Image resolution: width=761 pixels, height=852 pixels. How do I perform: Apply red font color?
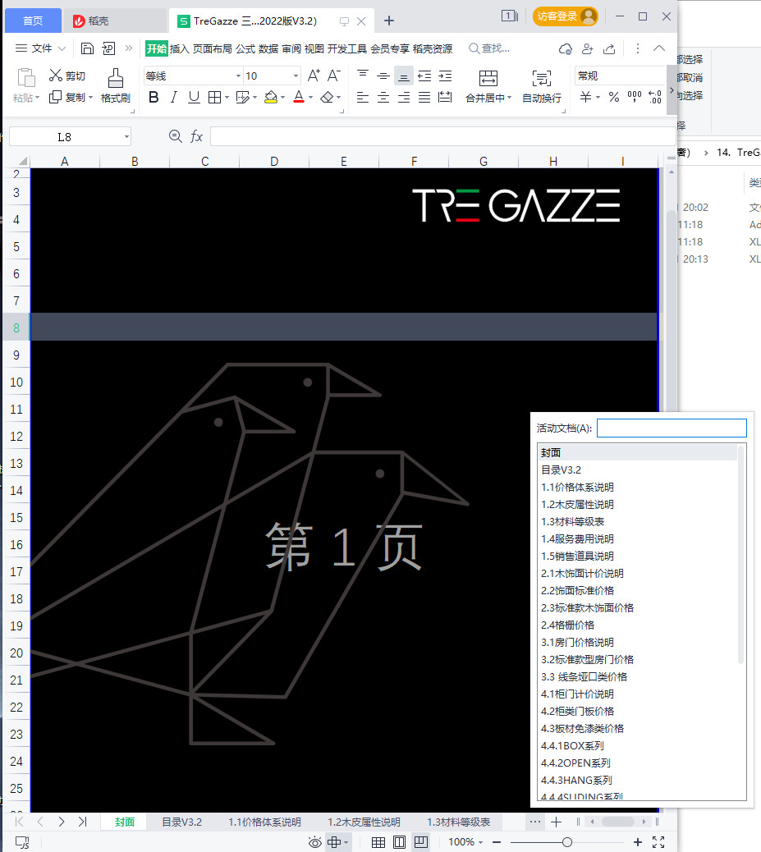tap(299, 97)
